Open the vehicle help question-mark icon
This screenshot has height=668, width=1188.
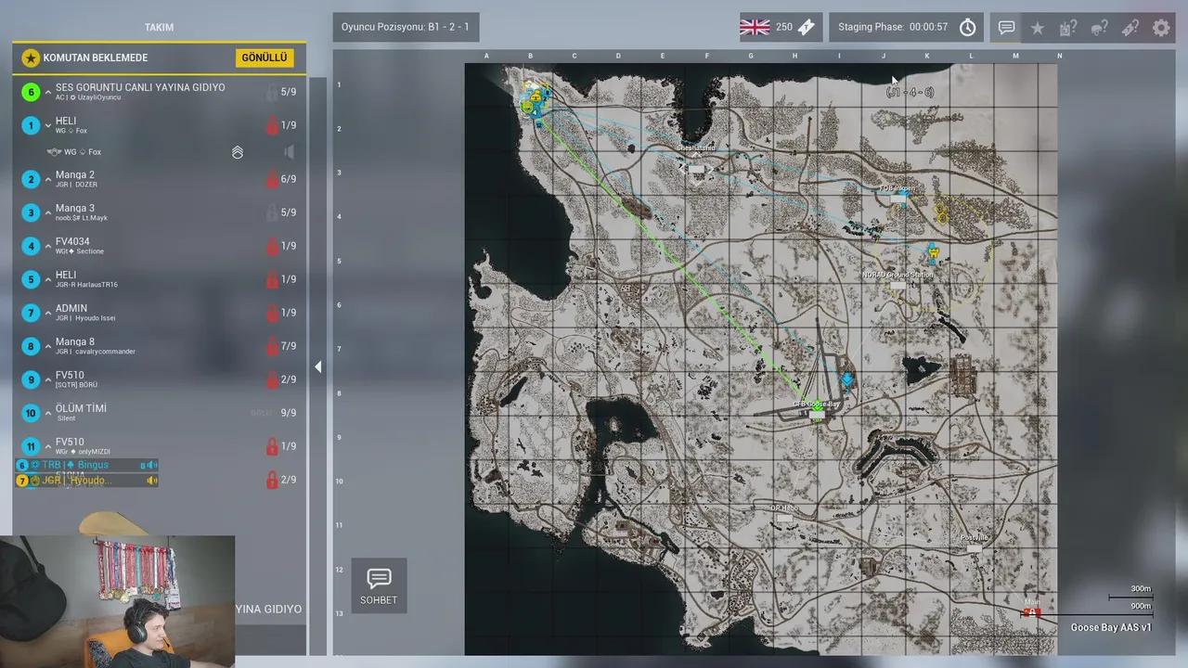pos(1068,28)
